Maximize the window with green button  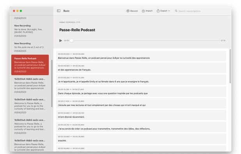click(x=21, y=11)
